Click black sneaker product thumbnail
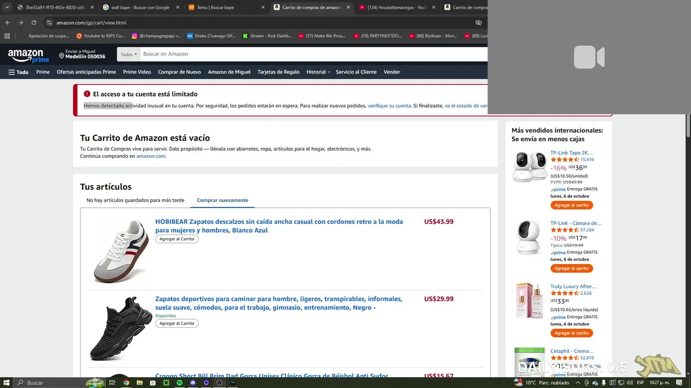Screen dimensions: 691x388 (120, 329)
